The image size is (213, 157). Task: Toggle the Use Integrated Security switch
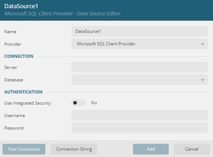[79, 103]
